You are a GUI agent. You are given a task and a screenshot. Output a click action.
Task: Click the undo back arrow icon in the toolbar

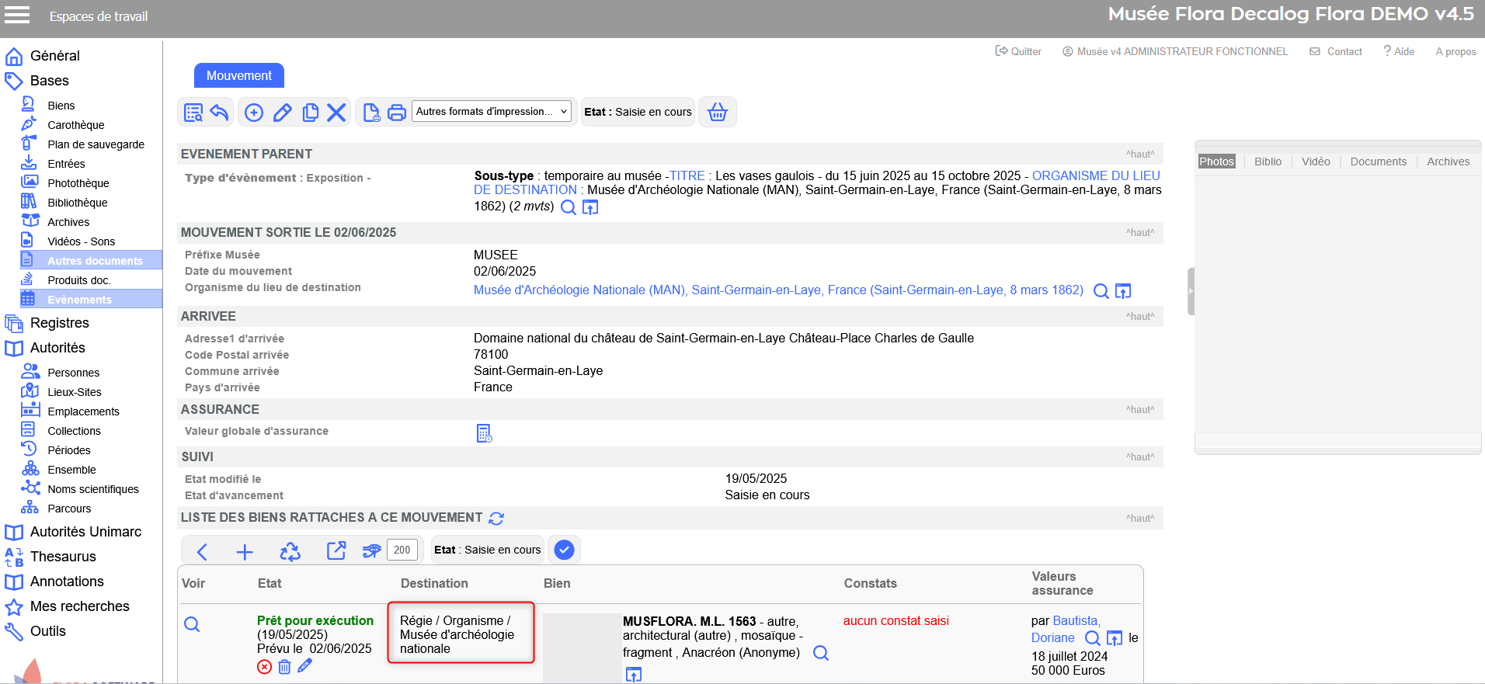click(x=220, y=113)
